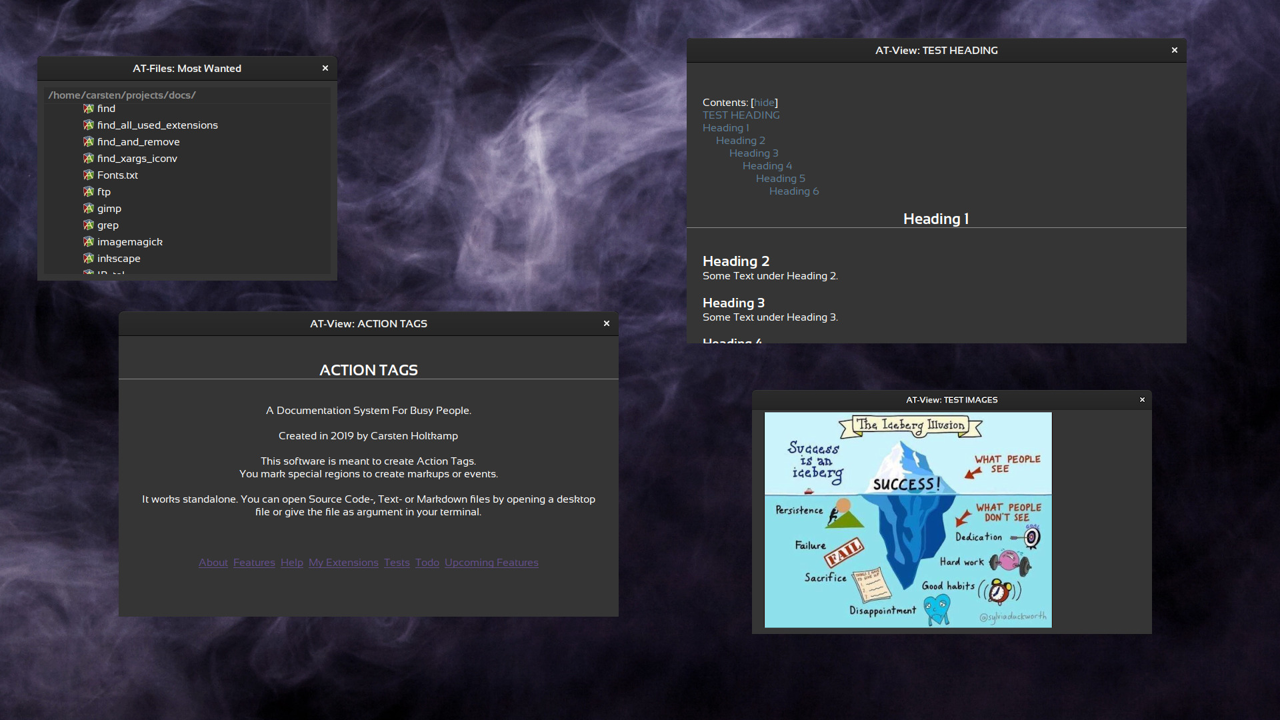Open the About link
Screen dimensions: 1280x720
point(213,563)
